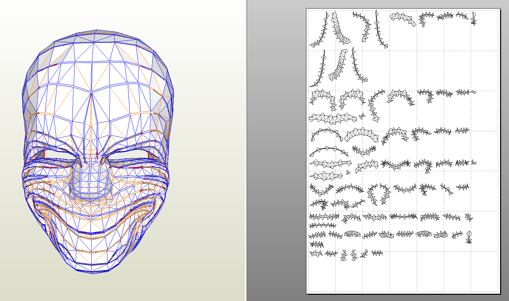Select the large fan-shaped arch pattern piece

tap(362, 135)
